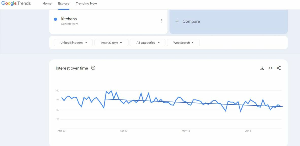Open help tooltip next to Interest over time

click(93, 68)
